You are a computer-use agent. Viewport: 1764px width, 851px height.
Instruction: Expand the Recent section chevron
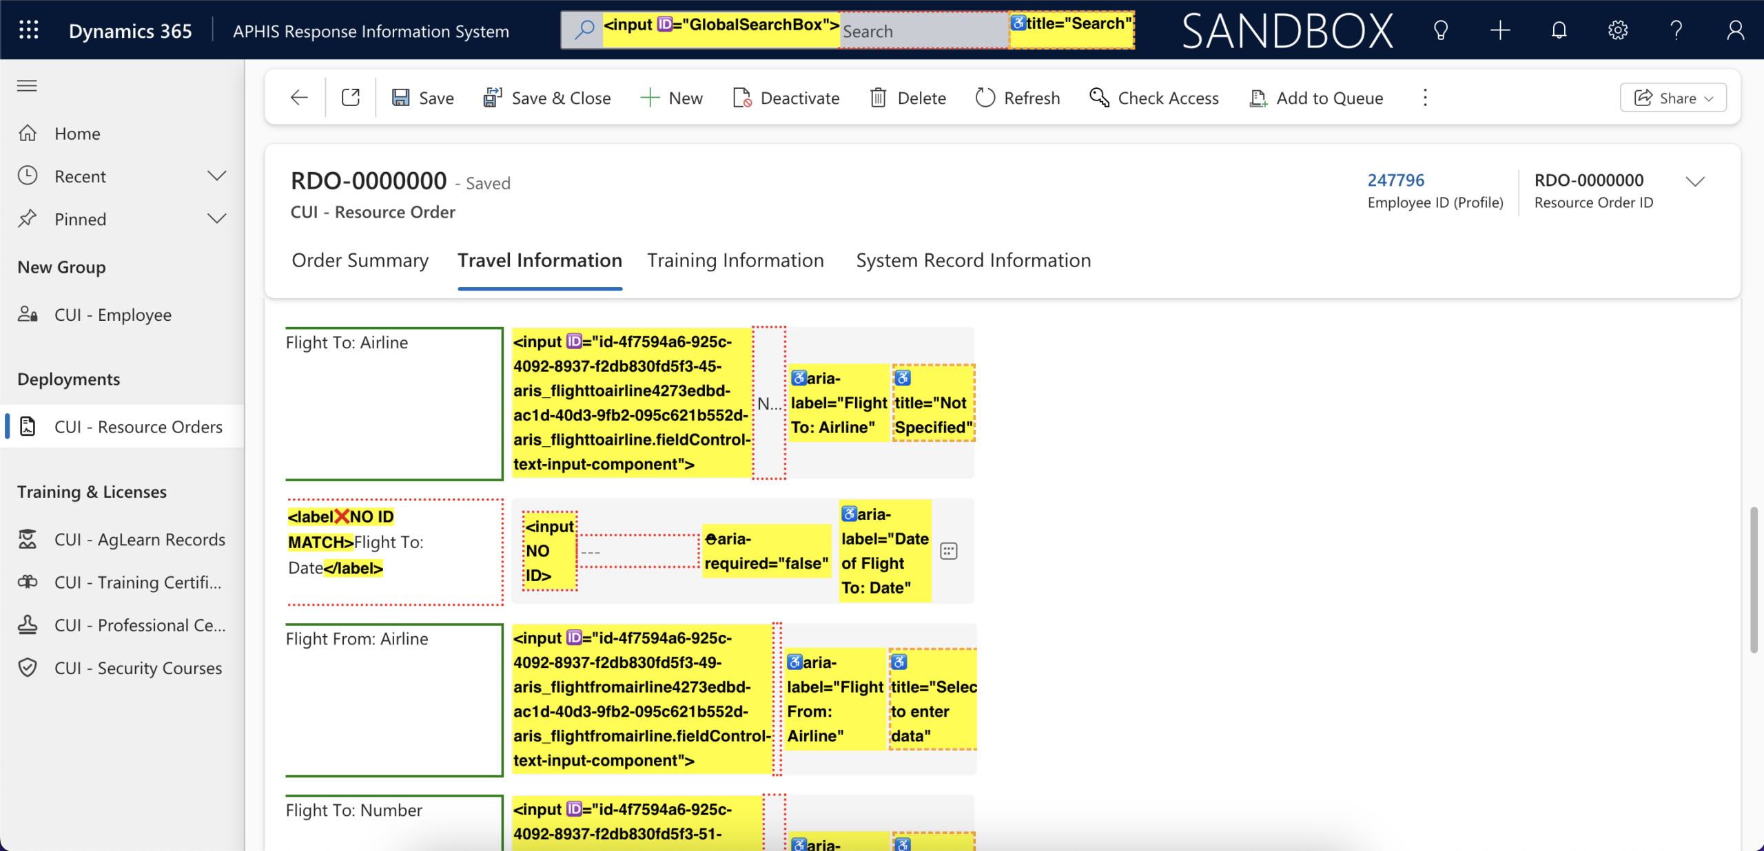(216, 176)
